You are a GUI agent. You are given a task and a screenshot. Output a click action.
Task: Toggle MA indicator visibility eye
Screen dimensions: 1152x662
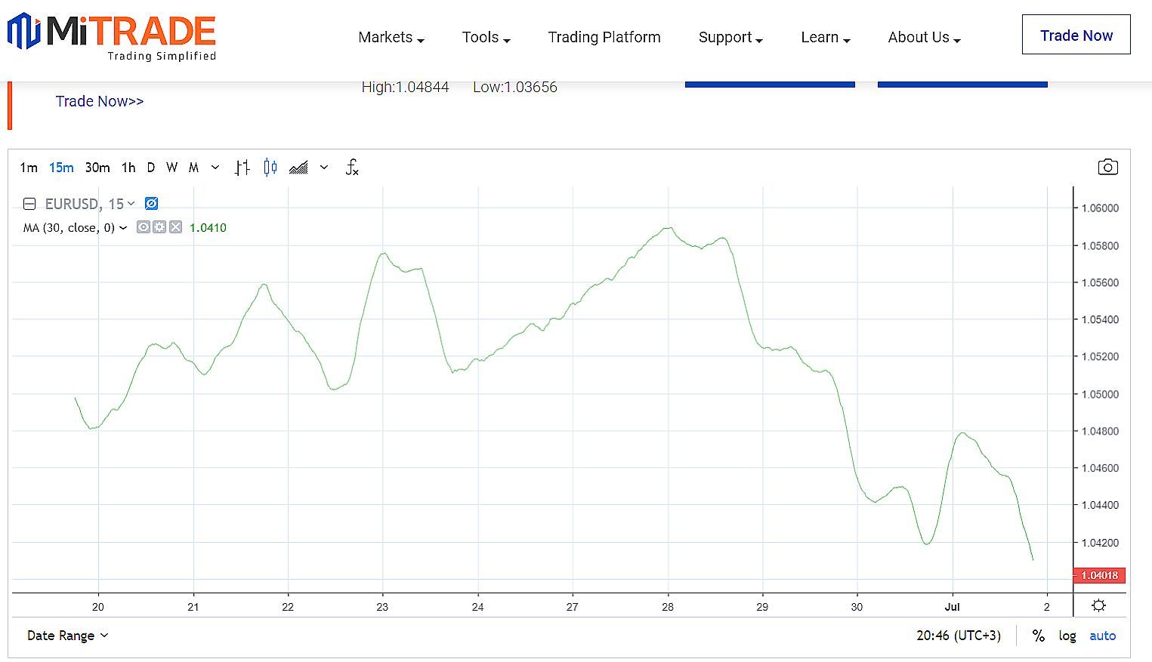(x=143, y=227)
